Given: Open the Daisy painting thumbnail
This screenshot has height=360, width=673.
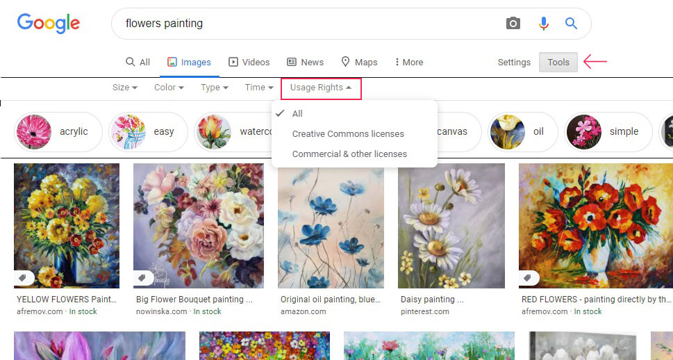Looking at the screenshot, I should 451,226.
